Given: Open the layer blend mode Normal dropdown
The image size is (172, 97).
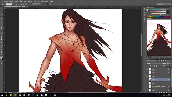Looking at the screenshot, I should [x=154, y=63].
